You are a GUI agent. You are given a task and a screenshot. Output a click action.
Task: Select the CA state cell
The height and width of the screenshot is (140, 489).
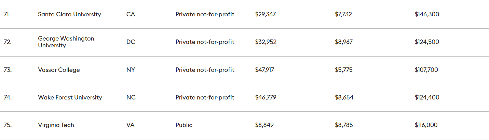tap(131, 14)
